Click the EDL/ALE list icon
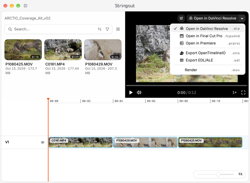This screenshot has height=183, width=250. pos(182,60)
